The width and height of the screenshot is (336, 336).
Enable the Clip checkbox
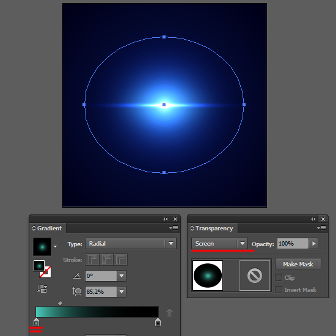coord(279,277)
